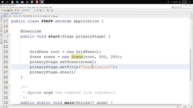Open Task View in the taskbar
This screenshot has height=108, width=193.
point(7,2)
